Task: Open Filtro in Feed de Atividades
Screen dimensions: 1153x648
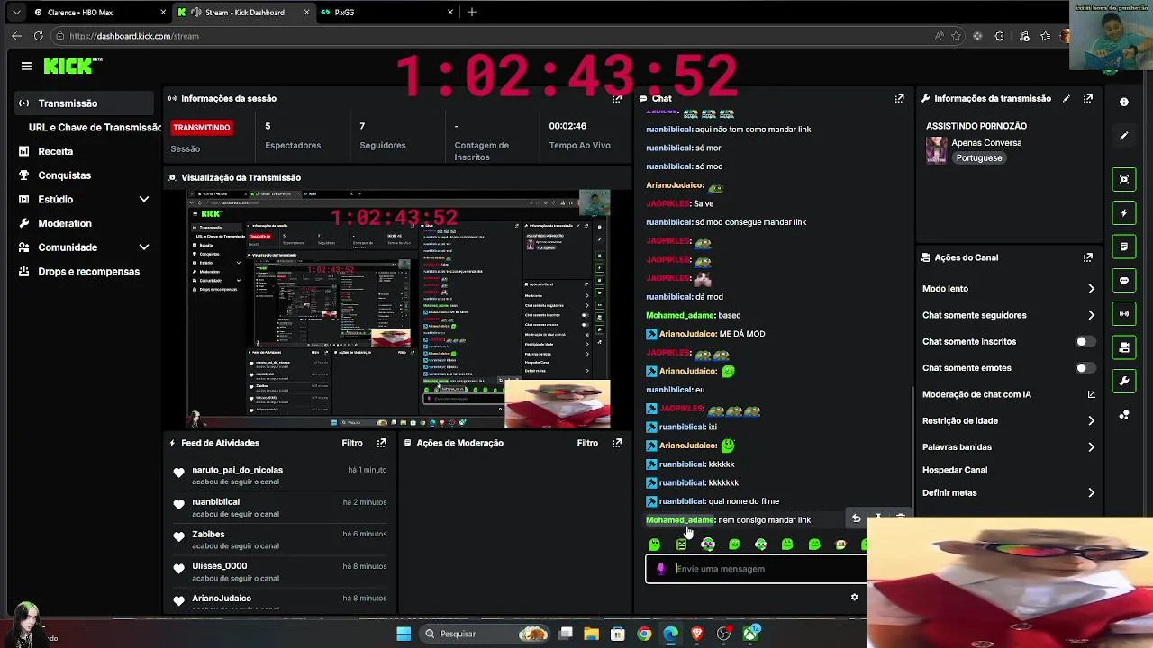Action: [x=352, y=443]
